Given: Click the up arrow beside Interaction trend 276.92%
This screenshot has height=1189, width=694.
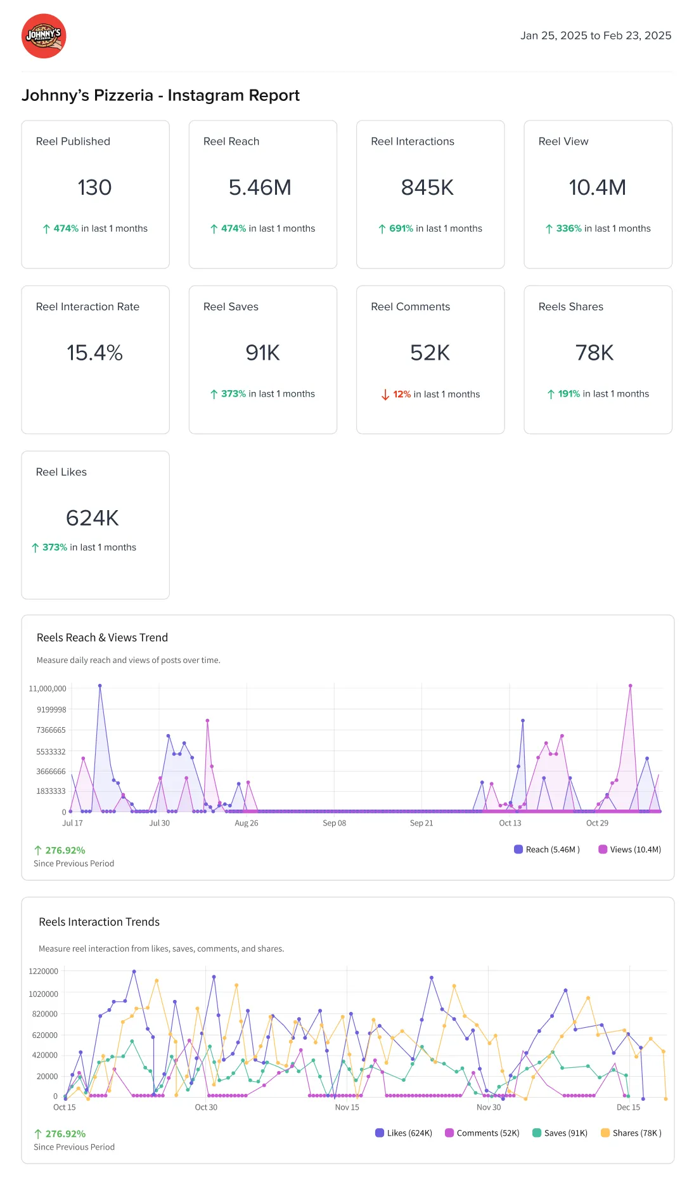Looking at the screenshot, I should point(38,1134).
